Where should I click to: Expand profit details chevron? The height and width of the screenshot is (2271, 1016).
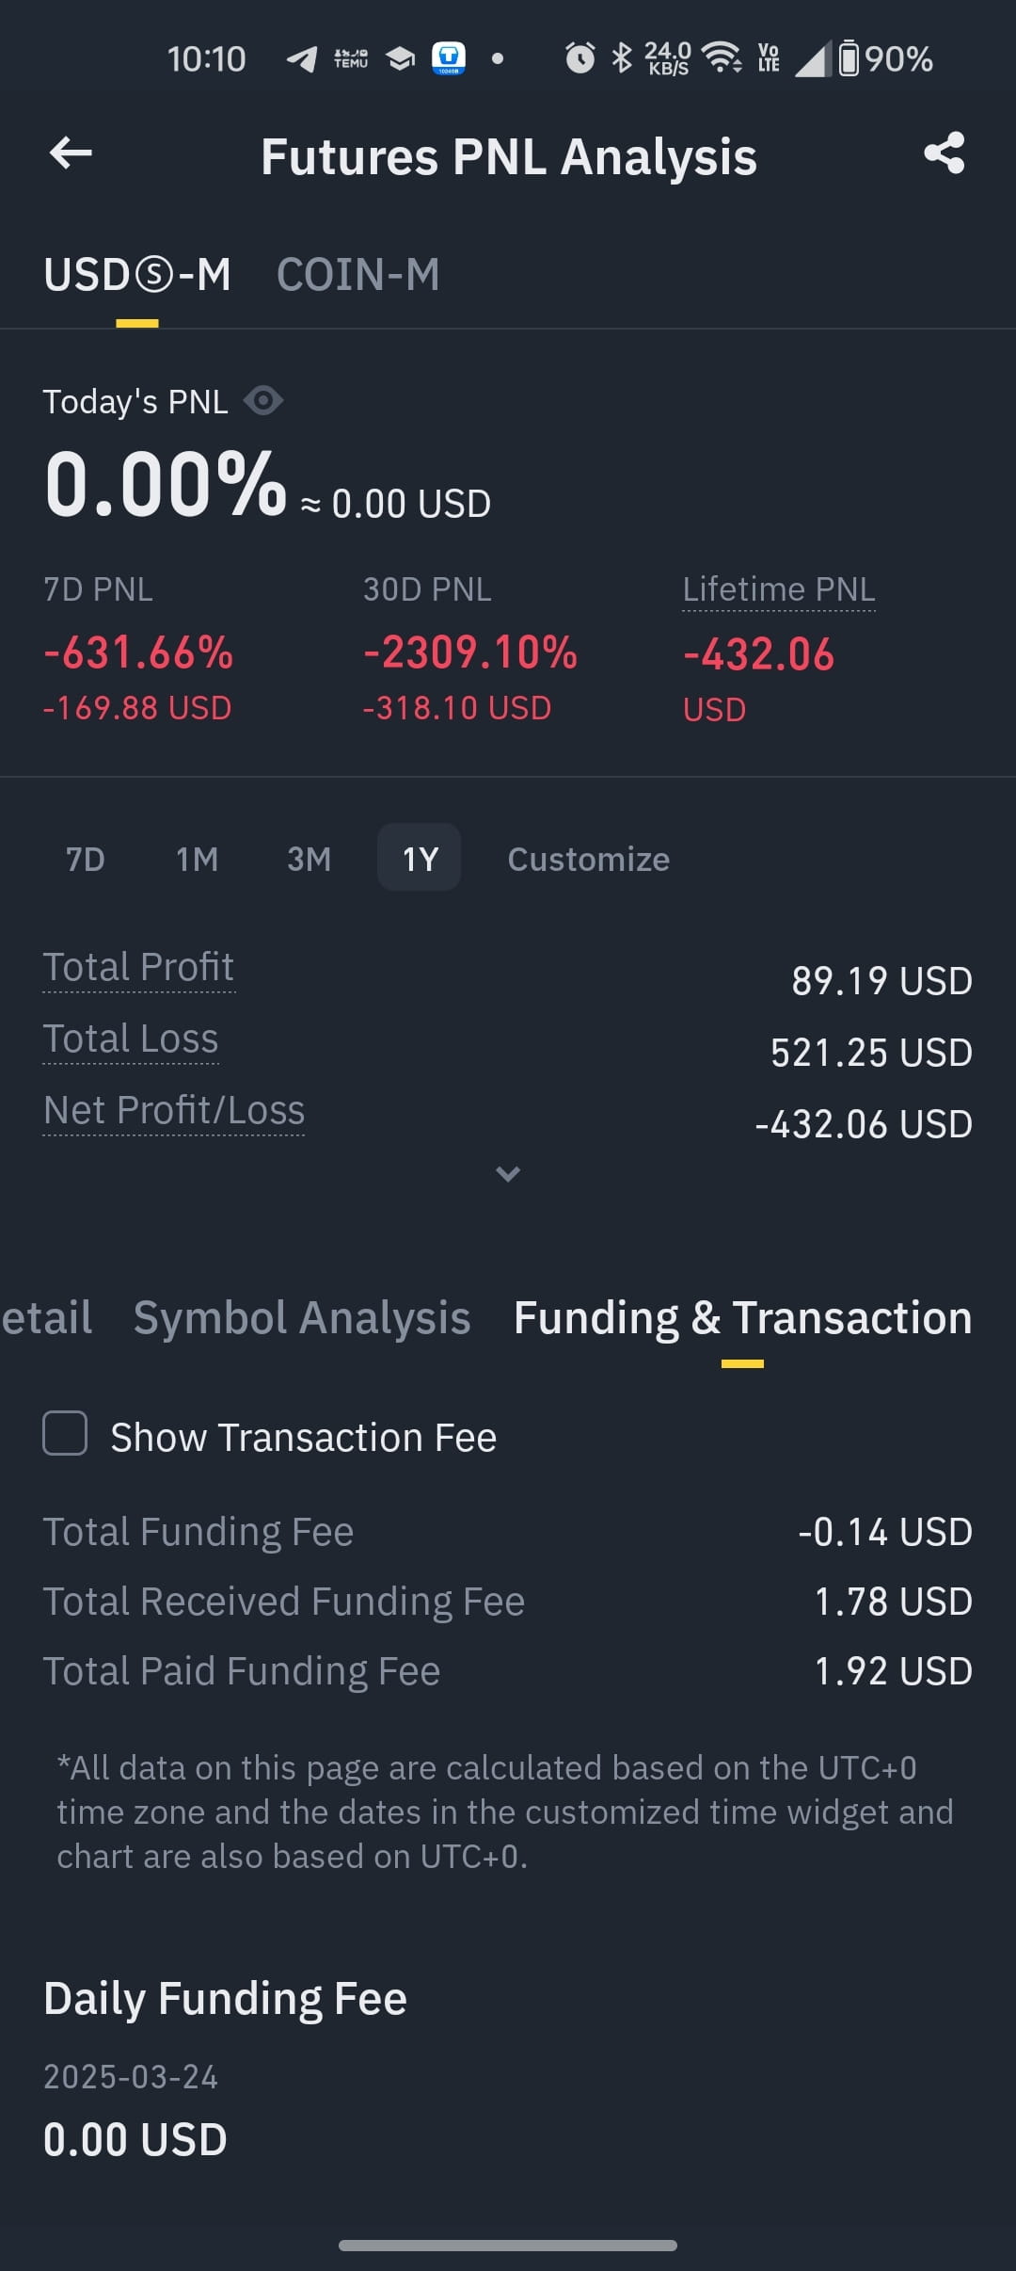click(508, 1174)
